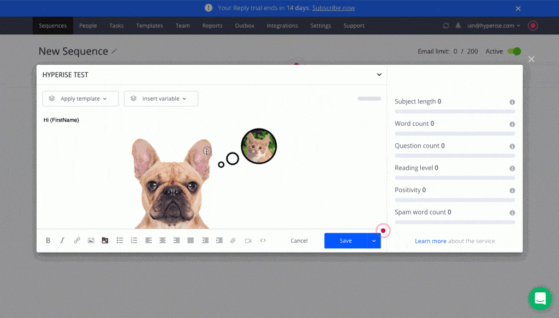The image size is (559, 318).
Task: Toggle bold formatting in the editor toolbar
Action: [x=48, y=241]
